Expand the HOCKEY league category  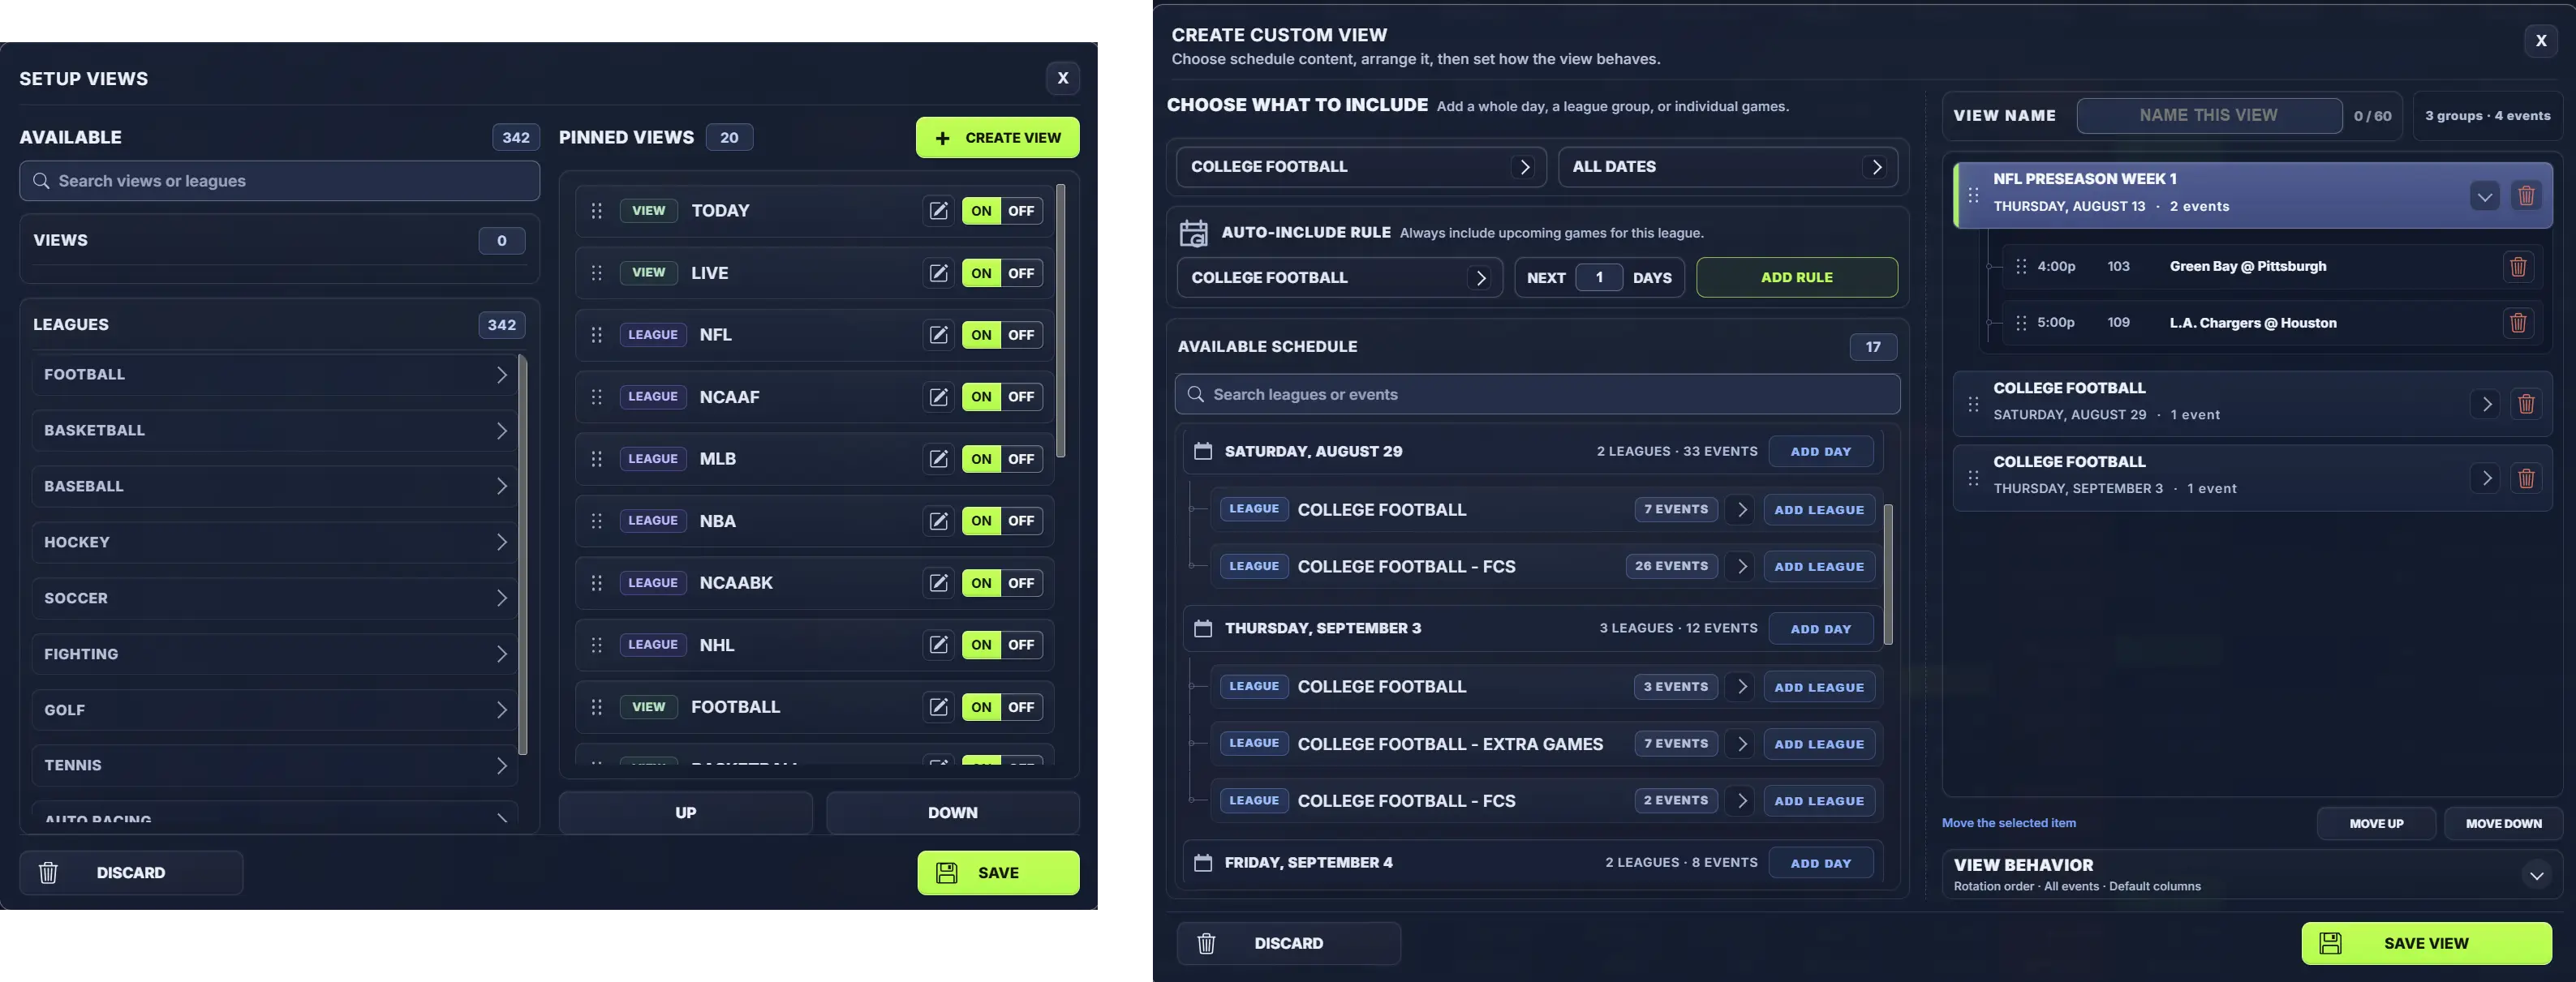click(x=274, y=542)
